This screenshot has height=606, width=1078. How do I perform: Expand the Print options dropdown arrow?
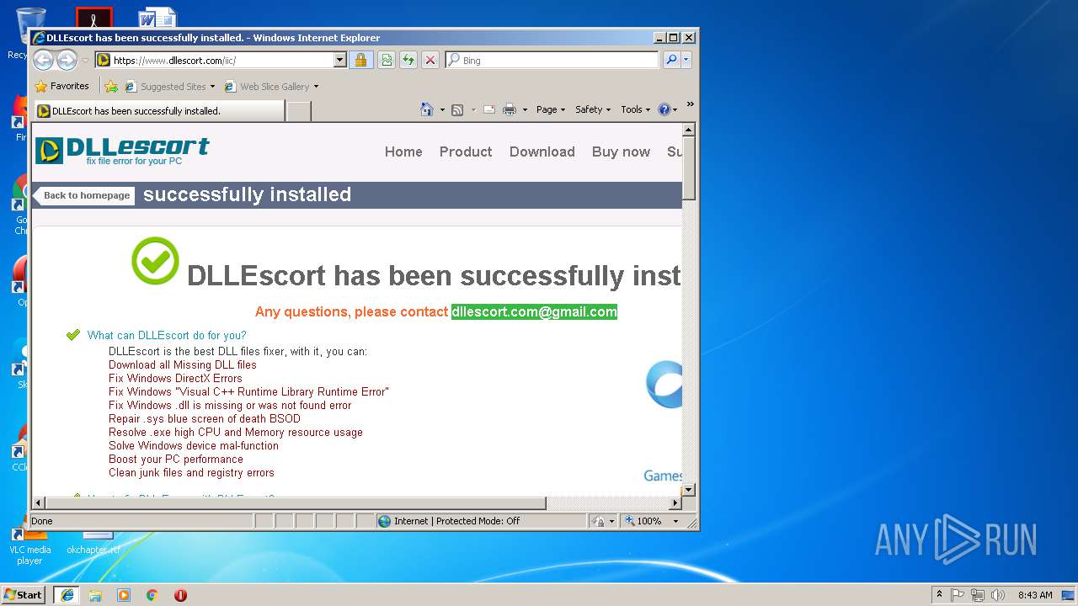pos(525,109)
